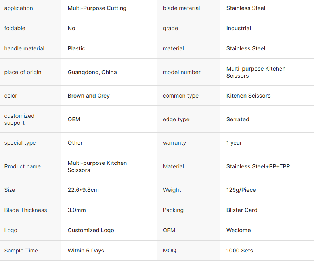The image size is (314, 262).
Task: Select the "blade material" attribute label
Action: pyautogui.click(x=181, y=8)
